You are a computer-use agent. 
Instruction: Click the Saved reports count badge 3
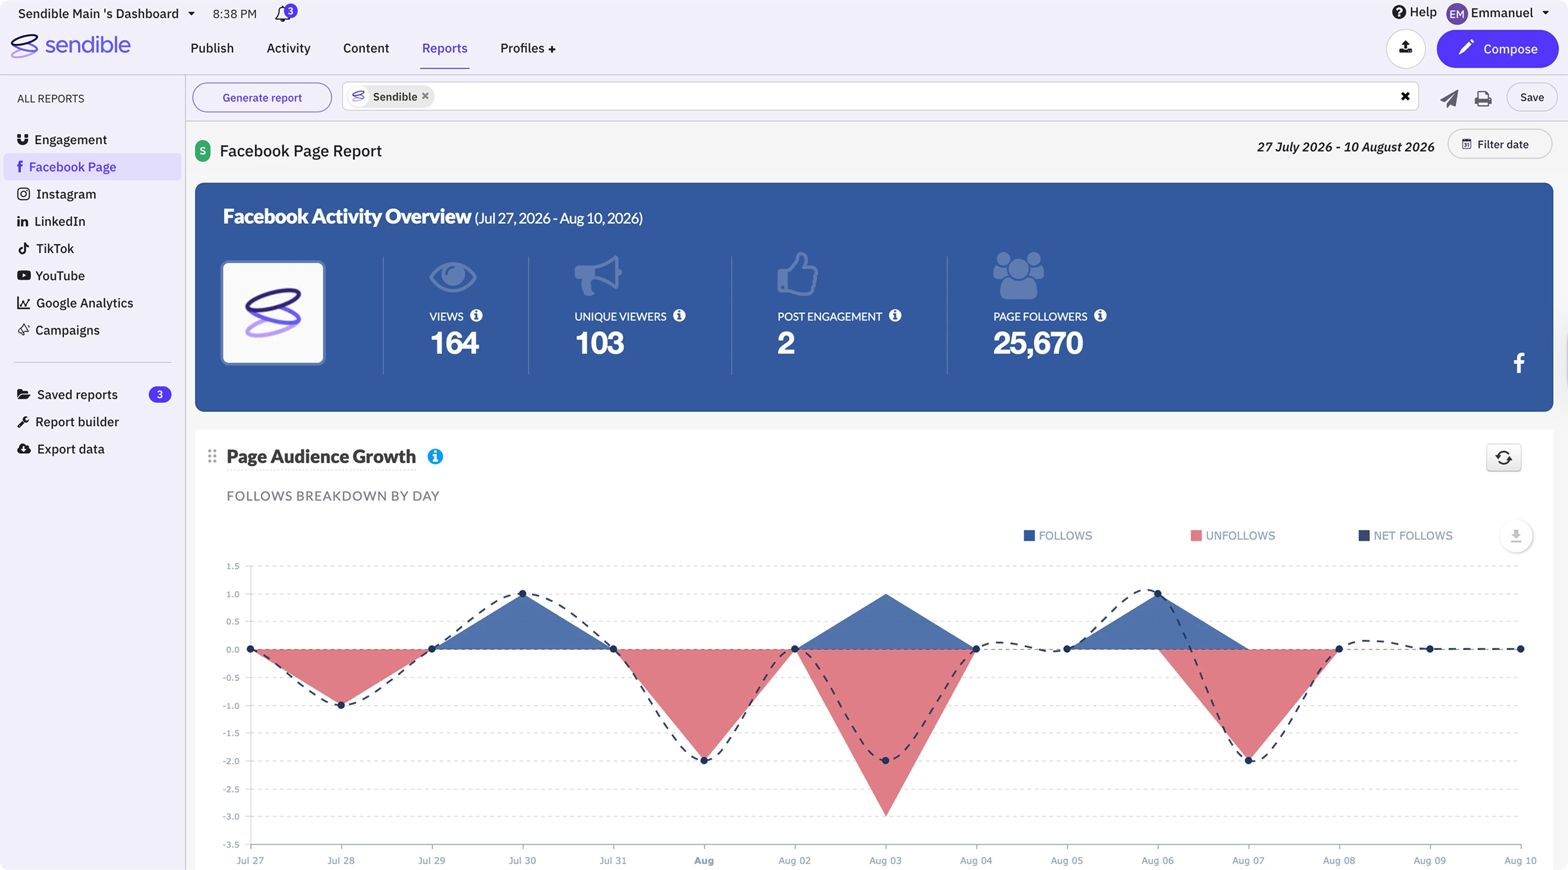point(160,394)
